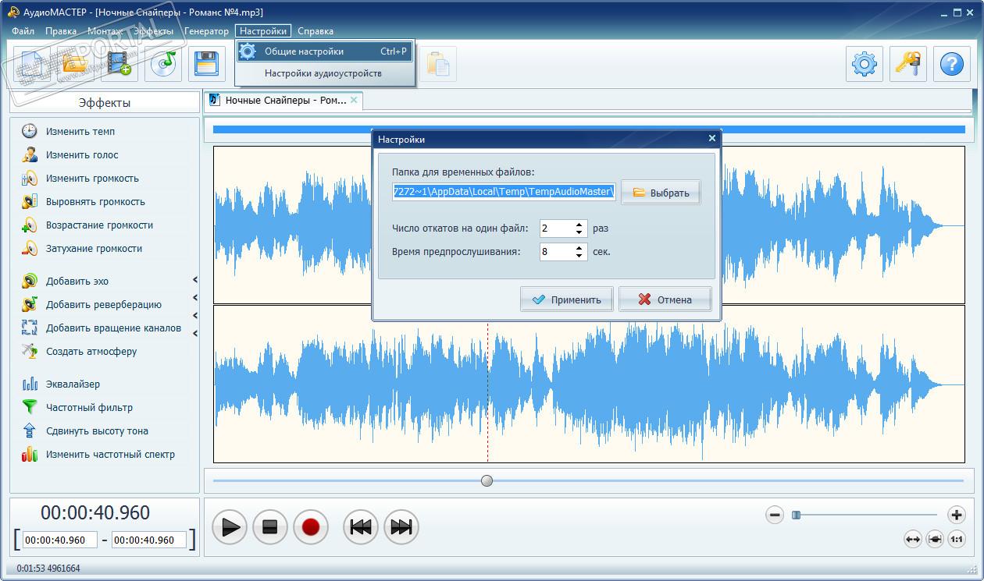Screen dimensions: 984x581
Task: Click the Выровнять громкость icon
Action: coord(30,201)
